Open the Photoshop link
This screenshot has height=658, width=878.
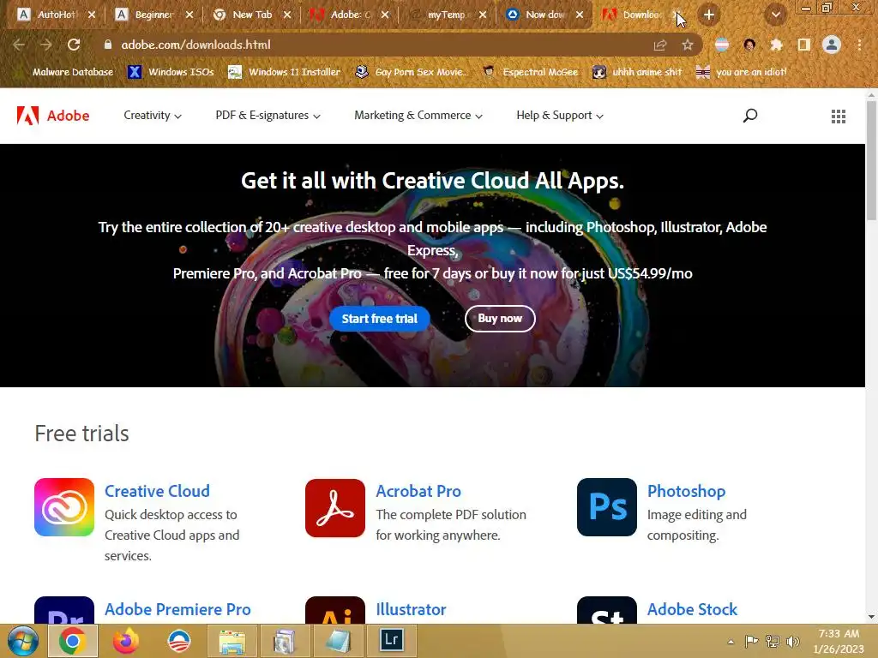pyautogui.click(x=687, y=491)
